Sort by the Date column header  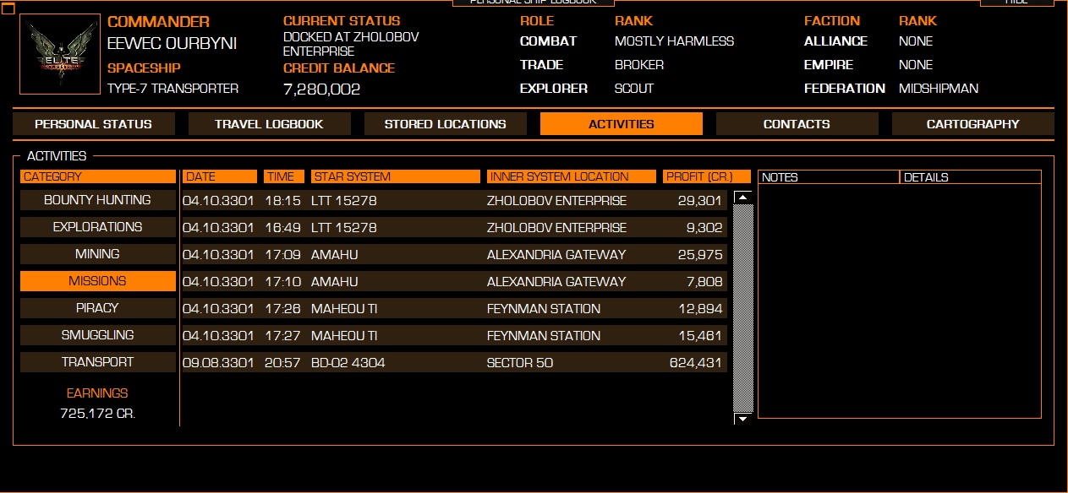click(x=220, y=176)
